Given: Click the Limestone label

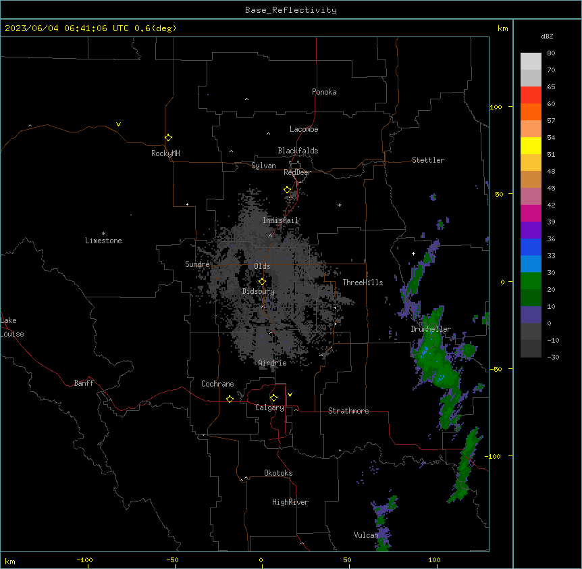Looking at the screenshot, I should [x=103, y=241].
